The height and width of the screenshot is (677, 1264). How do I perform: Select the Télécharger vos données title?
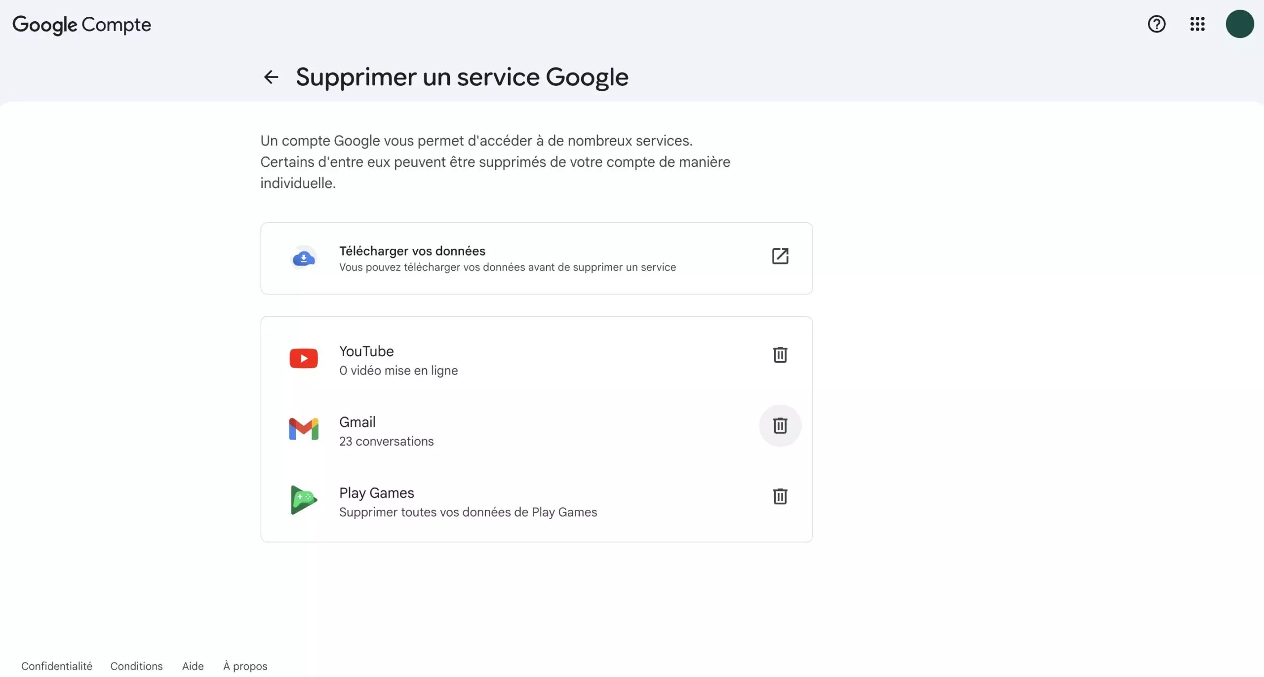coord(412,251)
